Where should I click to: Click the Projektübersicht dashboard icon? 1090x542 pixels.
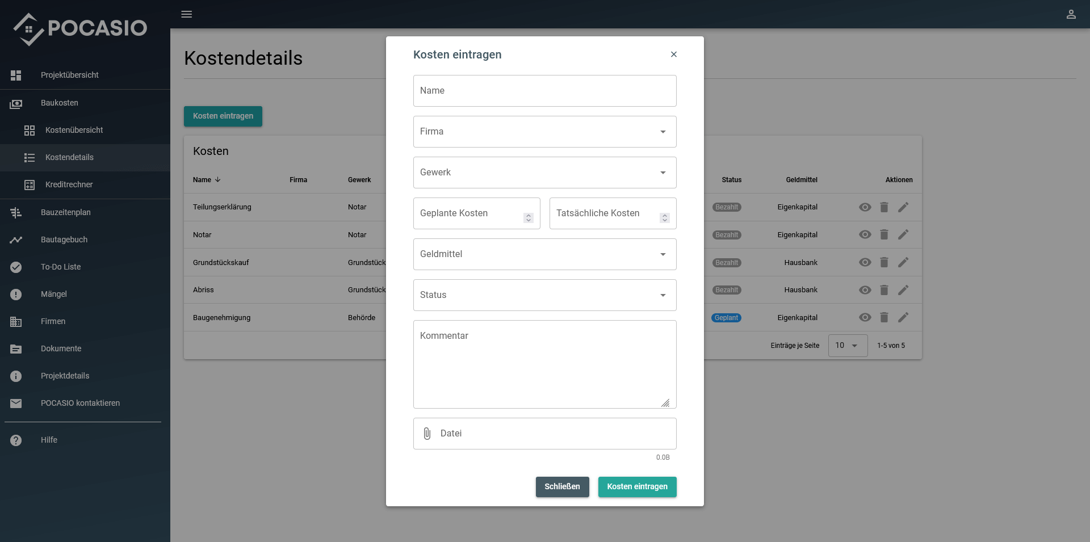16,75
